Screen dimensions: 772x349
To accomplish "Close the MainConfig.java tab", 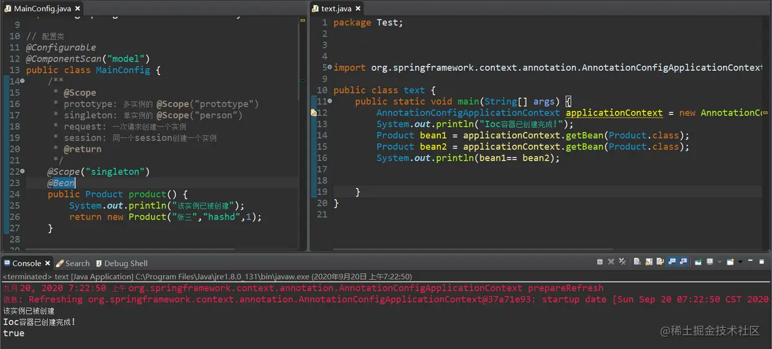I will (77, 9).
